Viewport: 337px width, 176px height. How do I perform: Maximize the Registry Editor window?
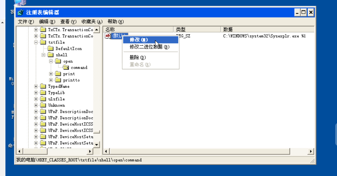click(x=304, y=13)
